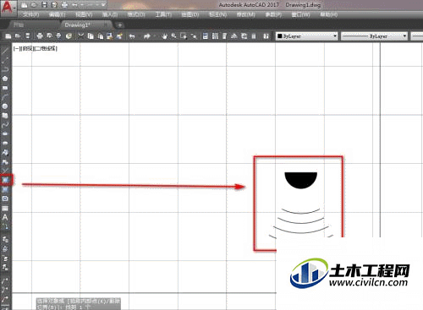This screenshot has height=310, width=423.
Task: Click the new drawing tab plus button
Action: coord(120,25)
